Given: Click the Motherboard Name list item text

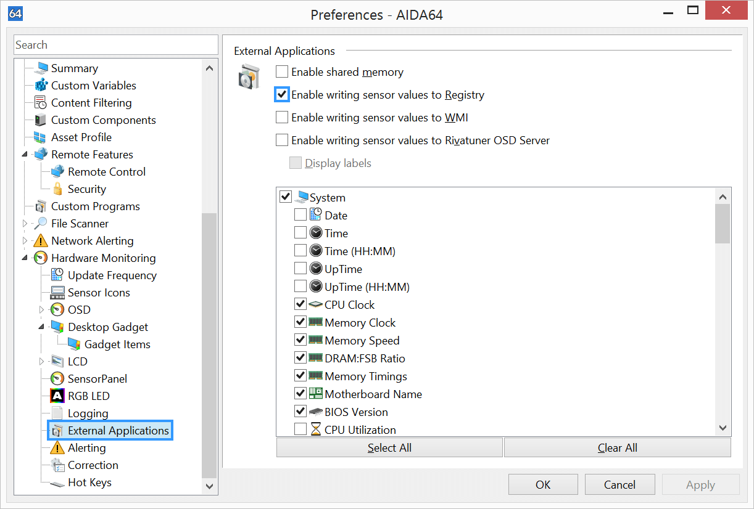Looking at the screenshot, I should click(x=373, y=394).
